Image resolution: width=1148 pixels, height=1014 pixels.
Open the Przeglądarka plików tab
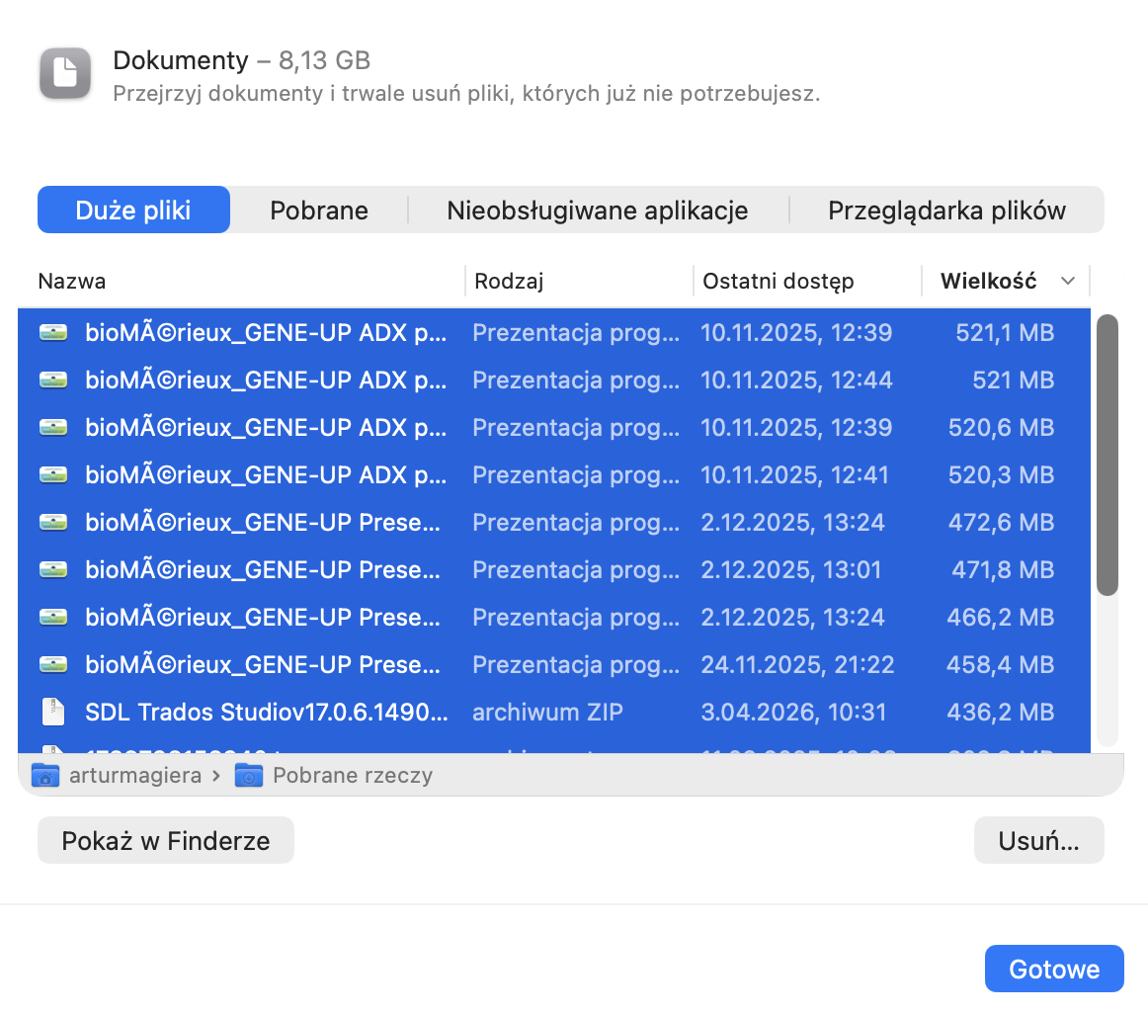(945, 211)
